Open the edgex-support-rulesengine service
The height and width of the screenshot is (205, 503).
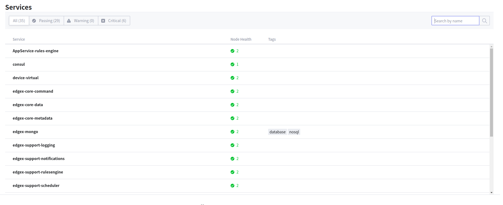tap(38, 172)
